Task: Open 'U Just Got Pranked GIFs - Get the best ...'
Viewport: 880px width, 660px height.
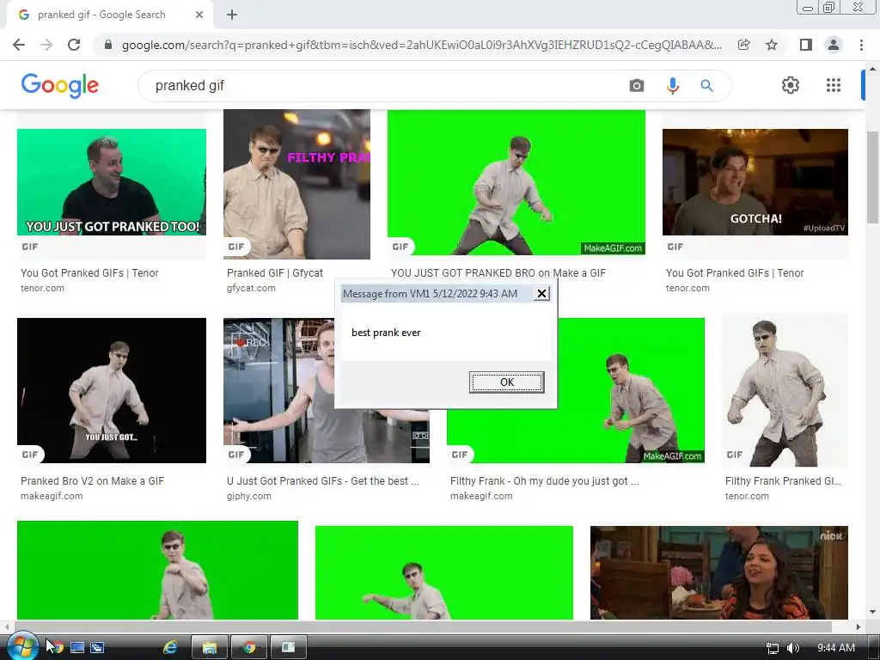Action: click(323, 481)
